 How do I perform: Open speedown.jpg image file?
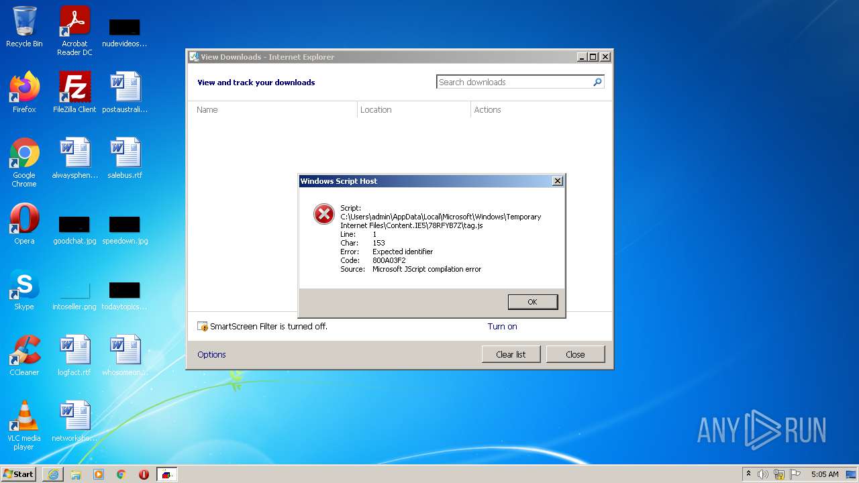coord(125,229)
